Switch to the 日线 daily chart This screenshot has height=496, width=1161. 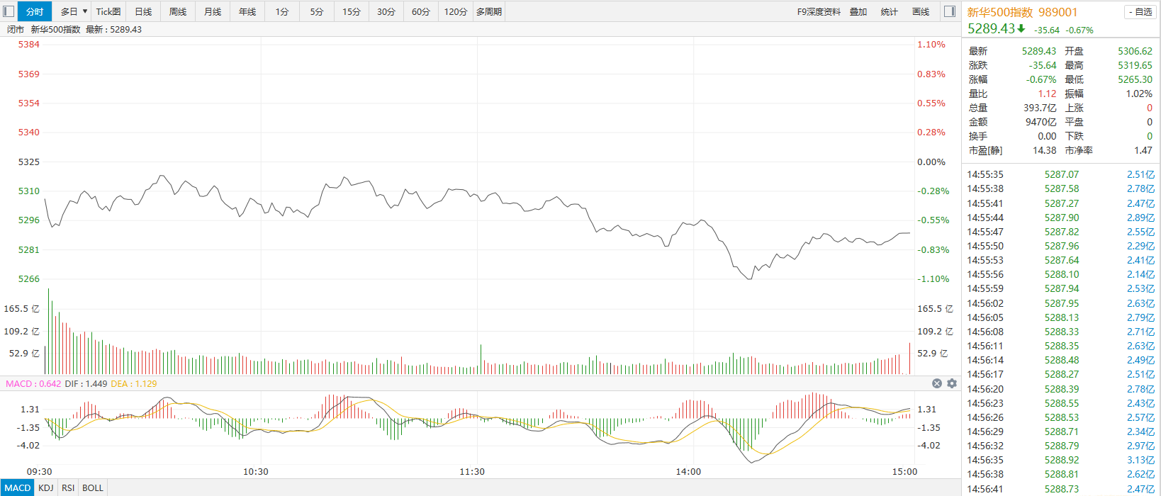click(143, 11)
